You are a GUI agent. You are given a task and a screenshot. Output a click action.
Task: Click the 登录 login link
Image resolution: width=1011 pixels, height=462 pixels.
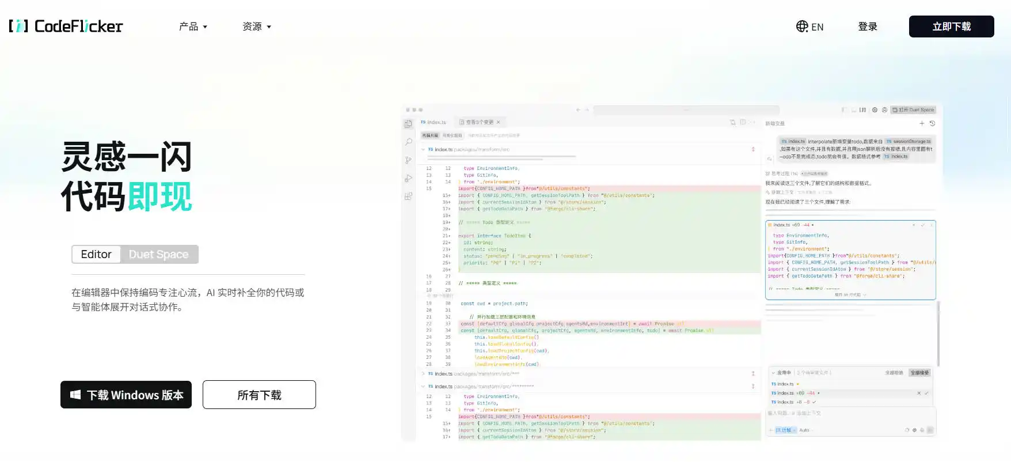pos(868,26)
